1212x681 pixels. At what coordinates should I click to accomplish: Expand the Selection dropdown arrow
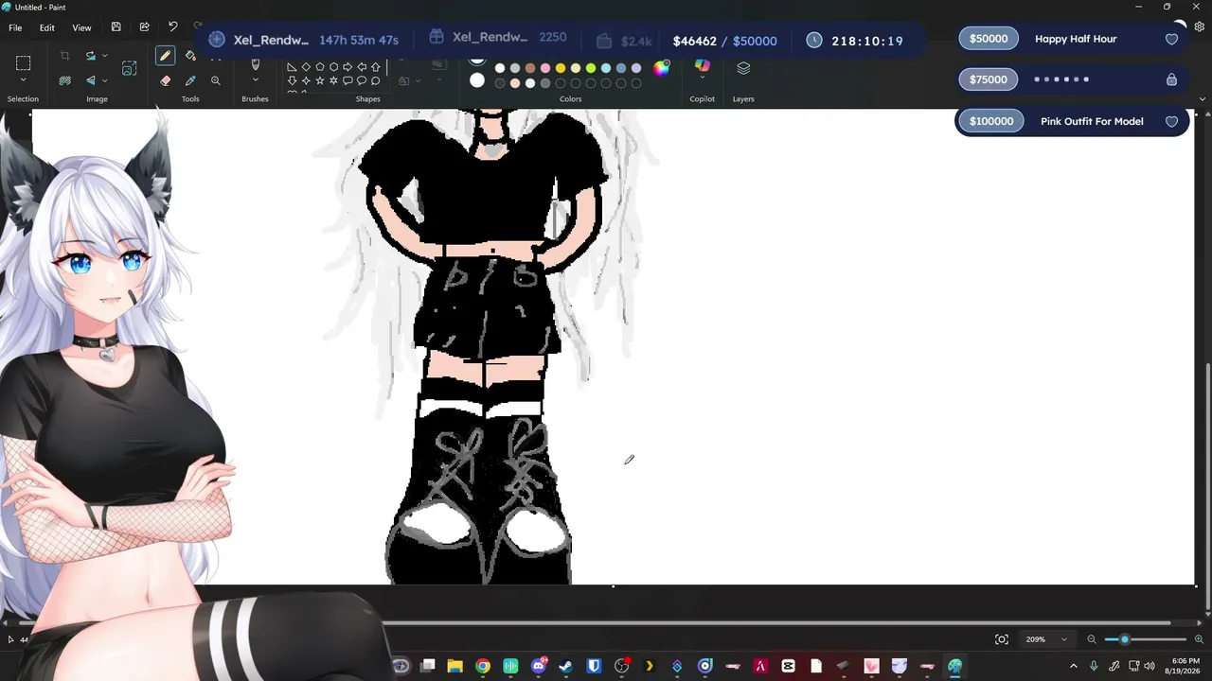click(23, 81)
